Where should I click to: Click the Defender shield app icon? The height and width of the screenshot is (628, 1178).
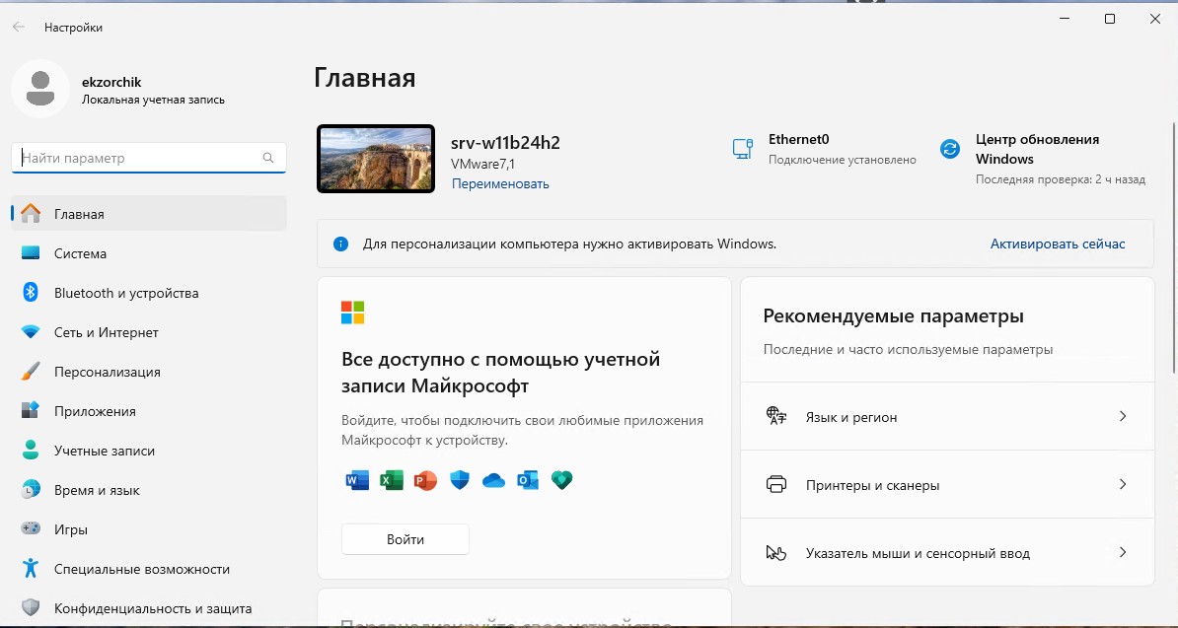(460, 480)
